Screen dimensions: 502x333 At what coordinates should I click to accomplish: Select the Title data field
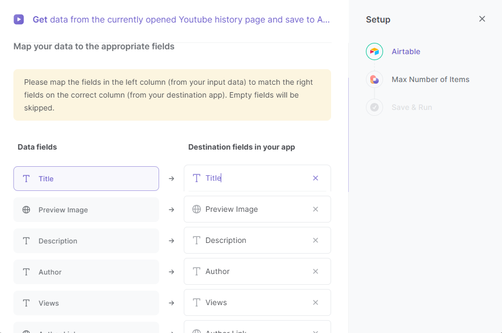(86, 179)
